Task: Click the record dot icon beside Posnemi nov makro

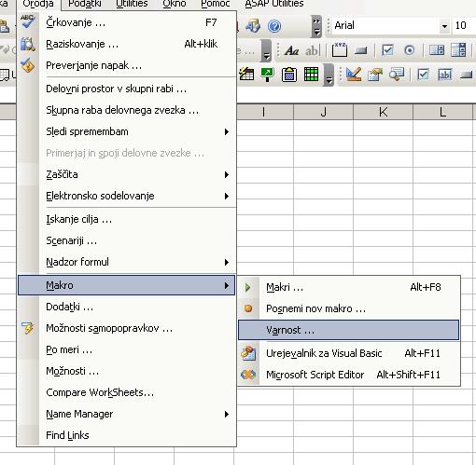Action: tap(248, 308)
